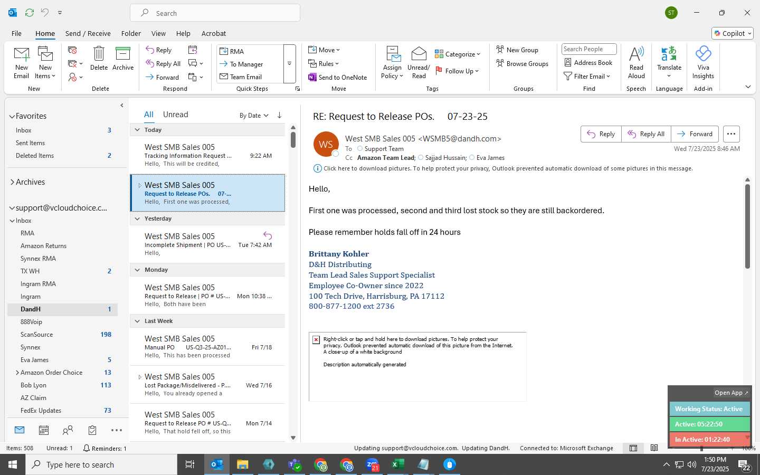Switch to Reading view in status bar
Viewport: 760px width, 475px height.
(x=654, y=448)
